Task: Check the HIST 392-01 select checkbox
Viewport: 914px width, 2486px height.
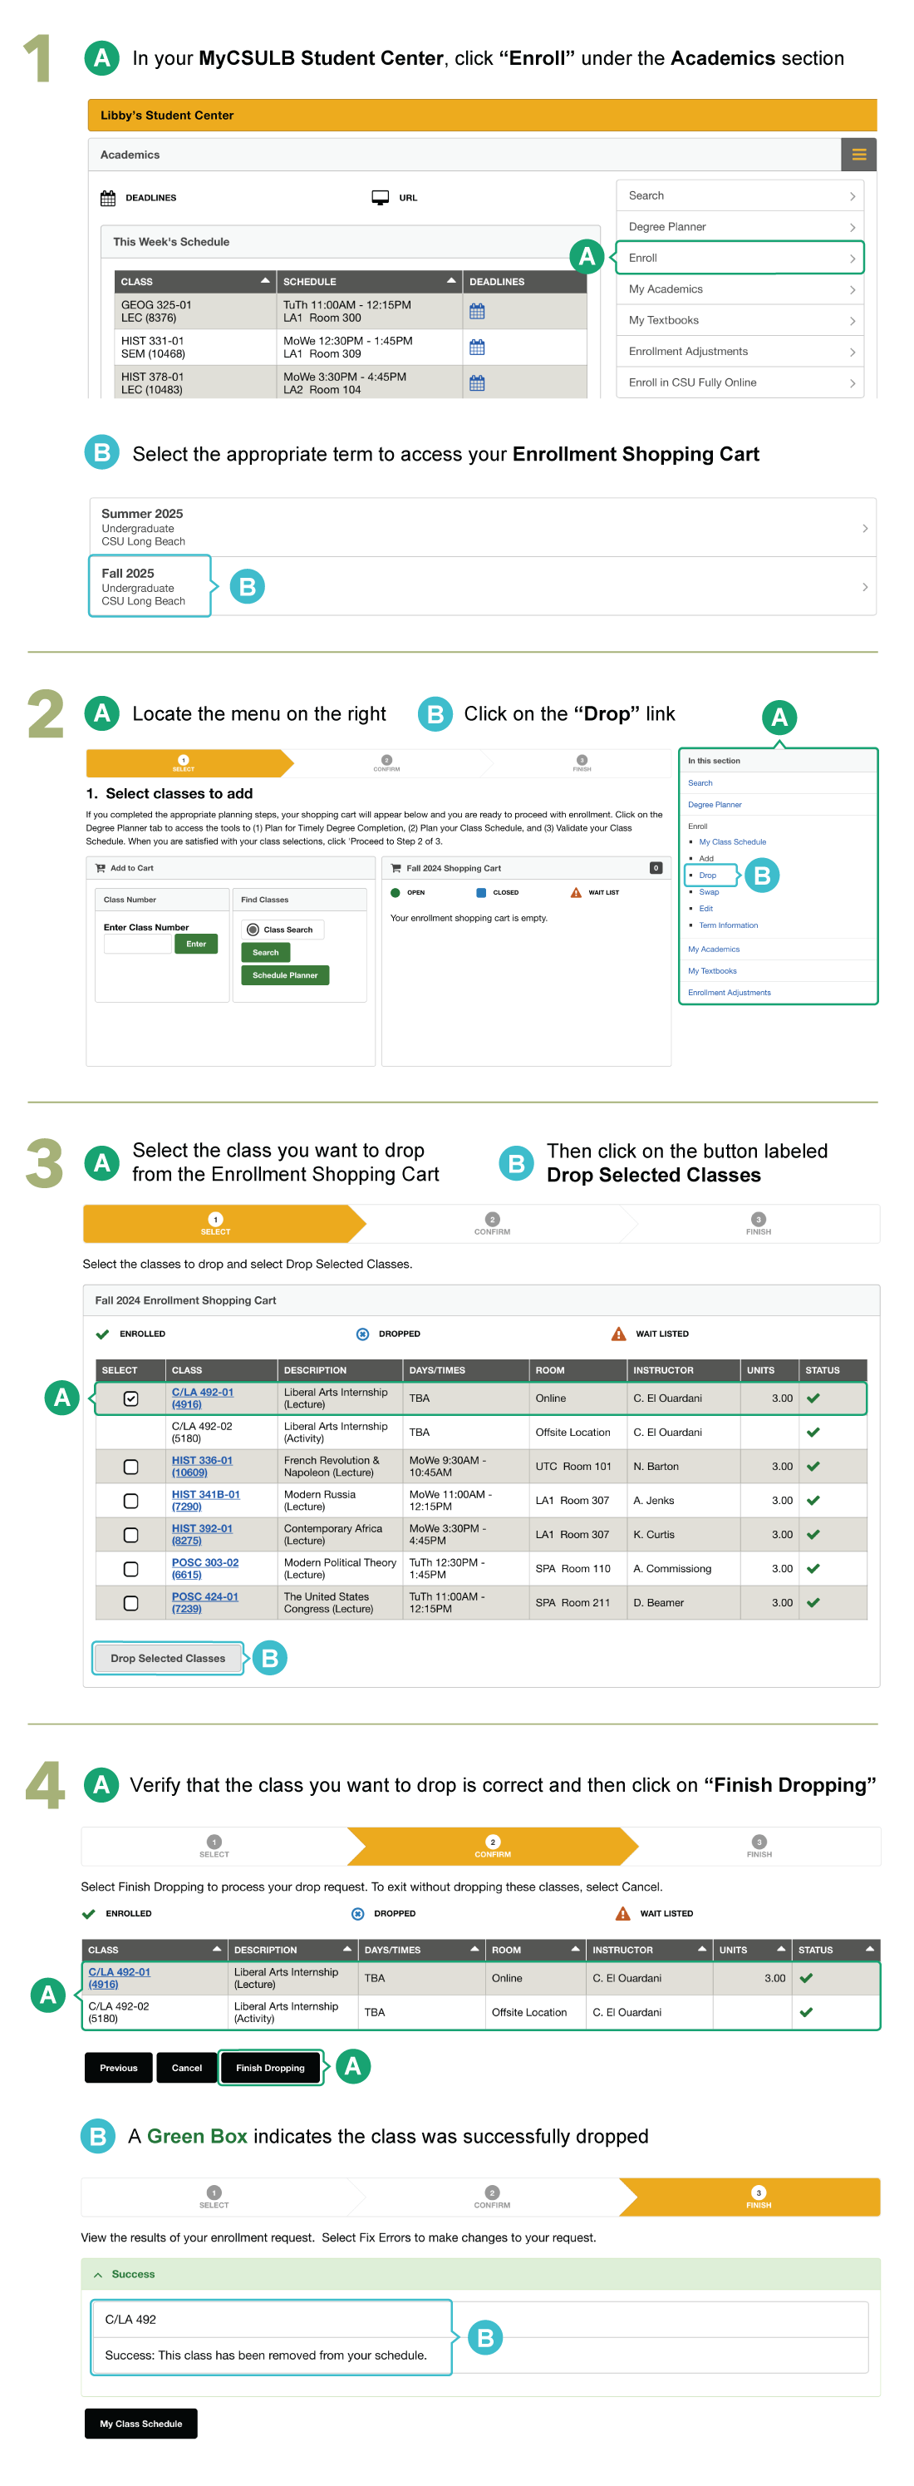Action: 131,1535
